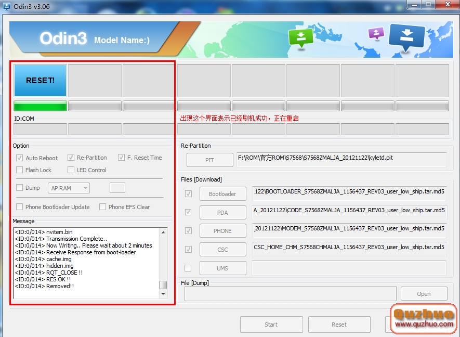Click the PDA CODE file path field
This screenshot has width=460, height=337.
pos(349,212)
